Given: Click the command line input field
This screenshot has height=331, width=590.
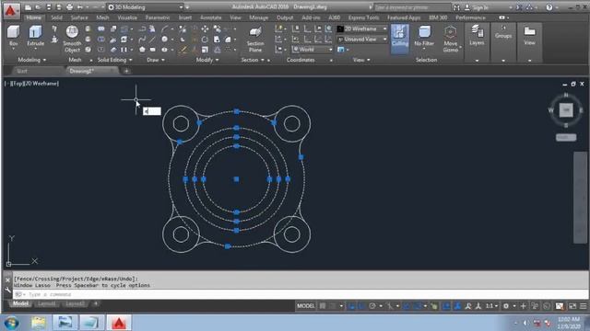Looking at the screenshot, I should [301, 294].
